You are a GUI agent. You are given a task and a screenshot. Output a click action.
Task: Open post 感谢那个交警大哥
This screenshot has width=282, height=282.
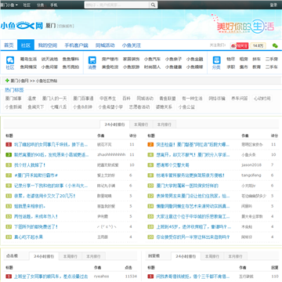pyautogui.click(x=172, y=165)
